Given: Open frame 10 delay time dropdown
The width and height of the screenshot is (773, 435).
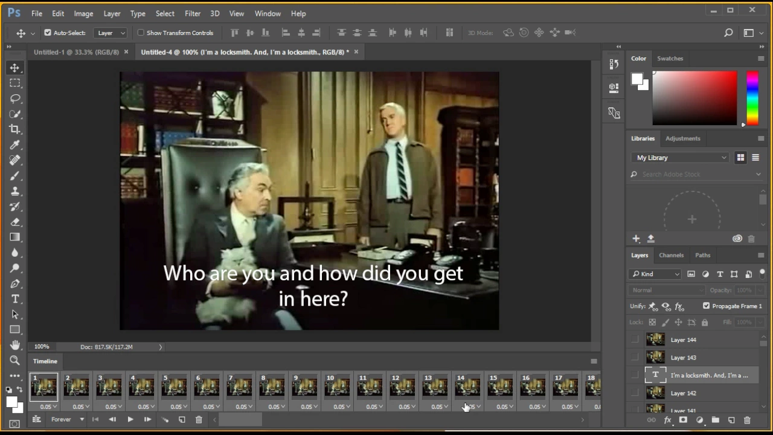Looking at the screenshot, I should click(341, 407).
